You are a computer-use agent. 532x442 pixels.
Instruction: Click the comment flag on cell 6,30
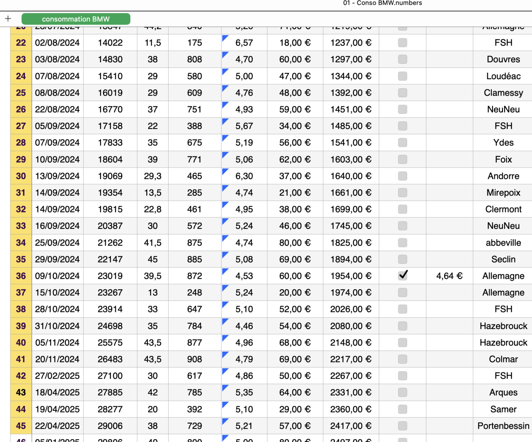coord(225,171)
